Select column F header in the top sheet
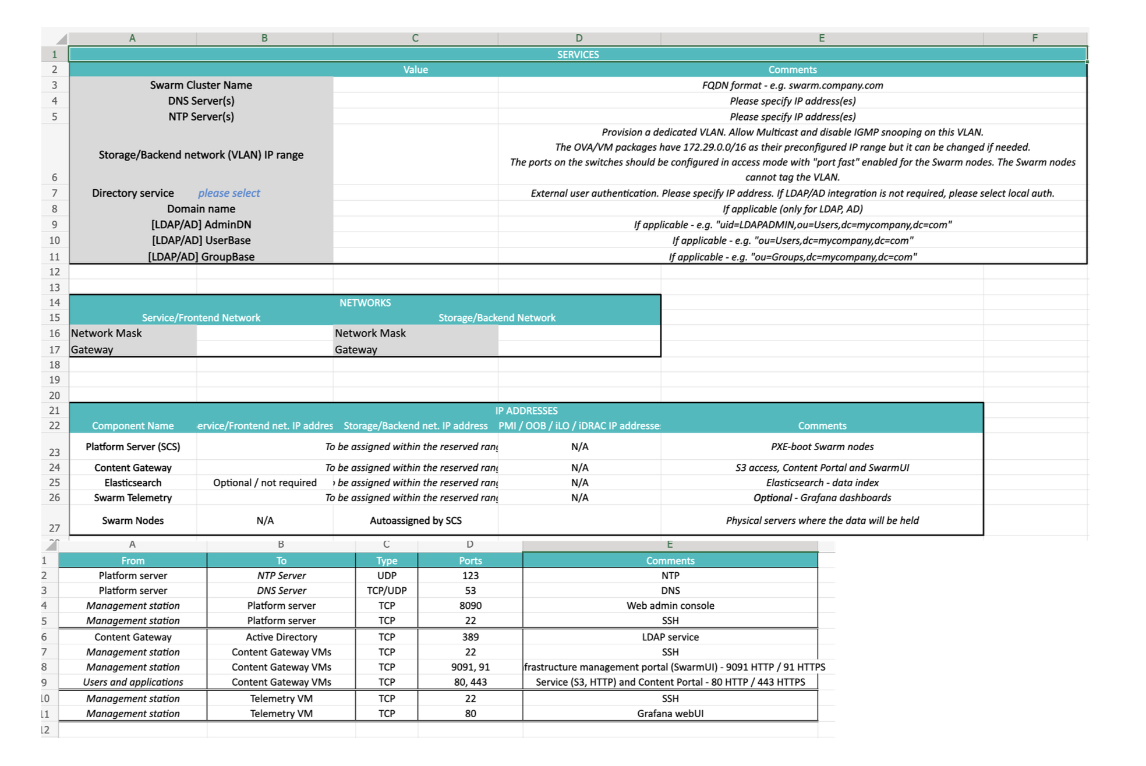Screen dimensions: 1146x766 point(1034,38)
